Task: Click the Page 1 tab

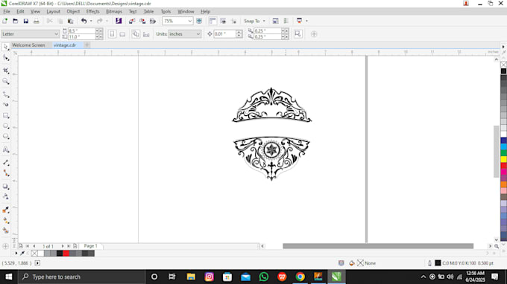Action: click(90, 246)
